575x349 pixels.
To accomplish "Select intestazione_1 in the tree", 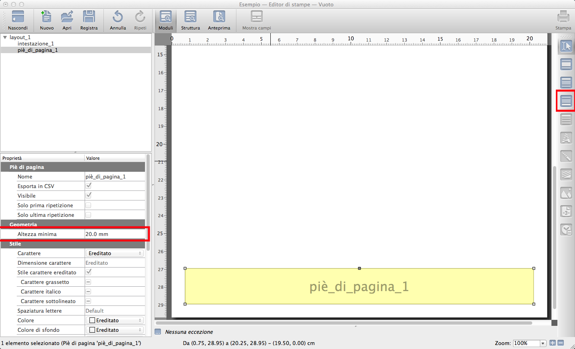I will click(x=36, y=44).
